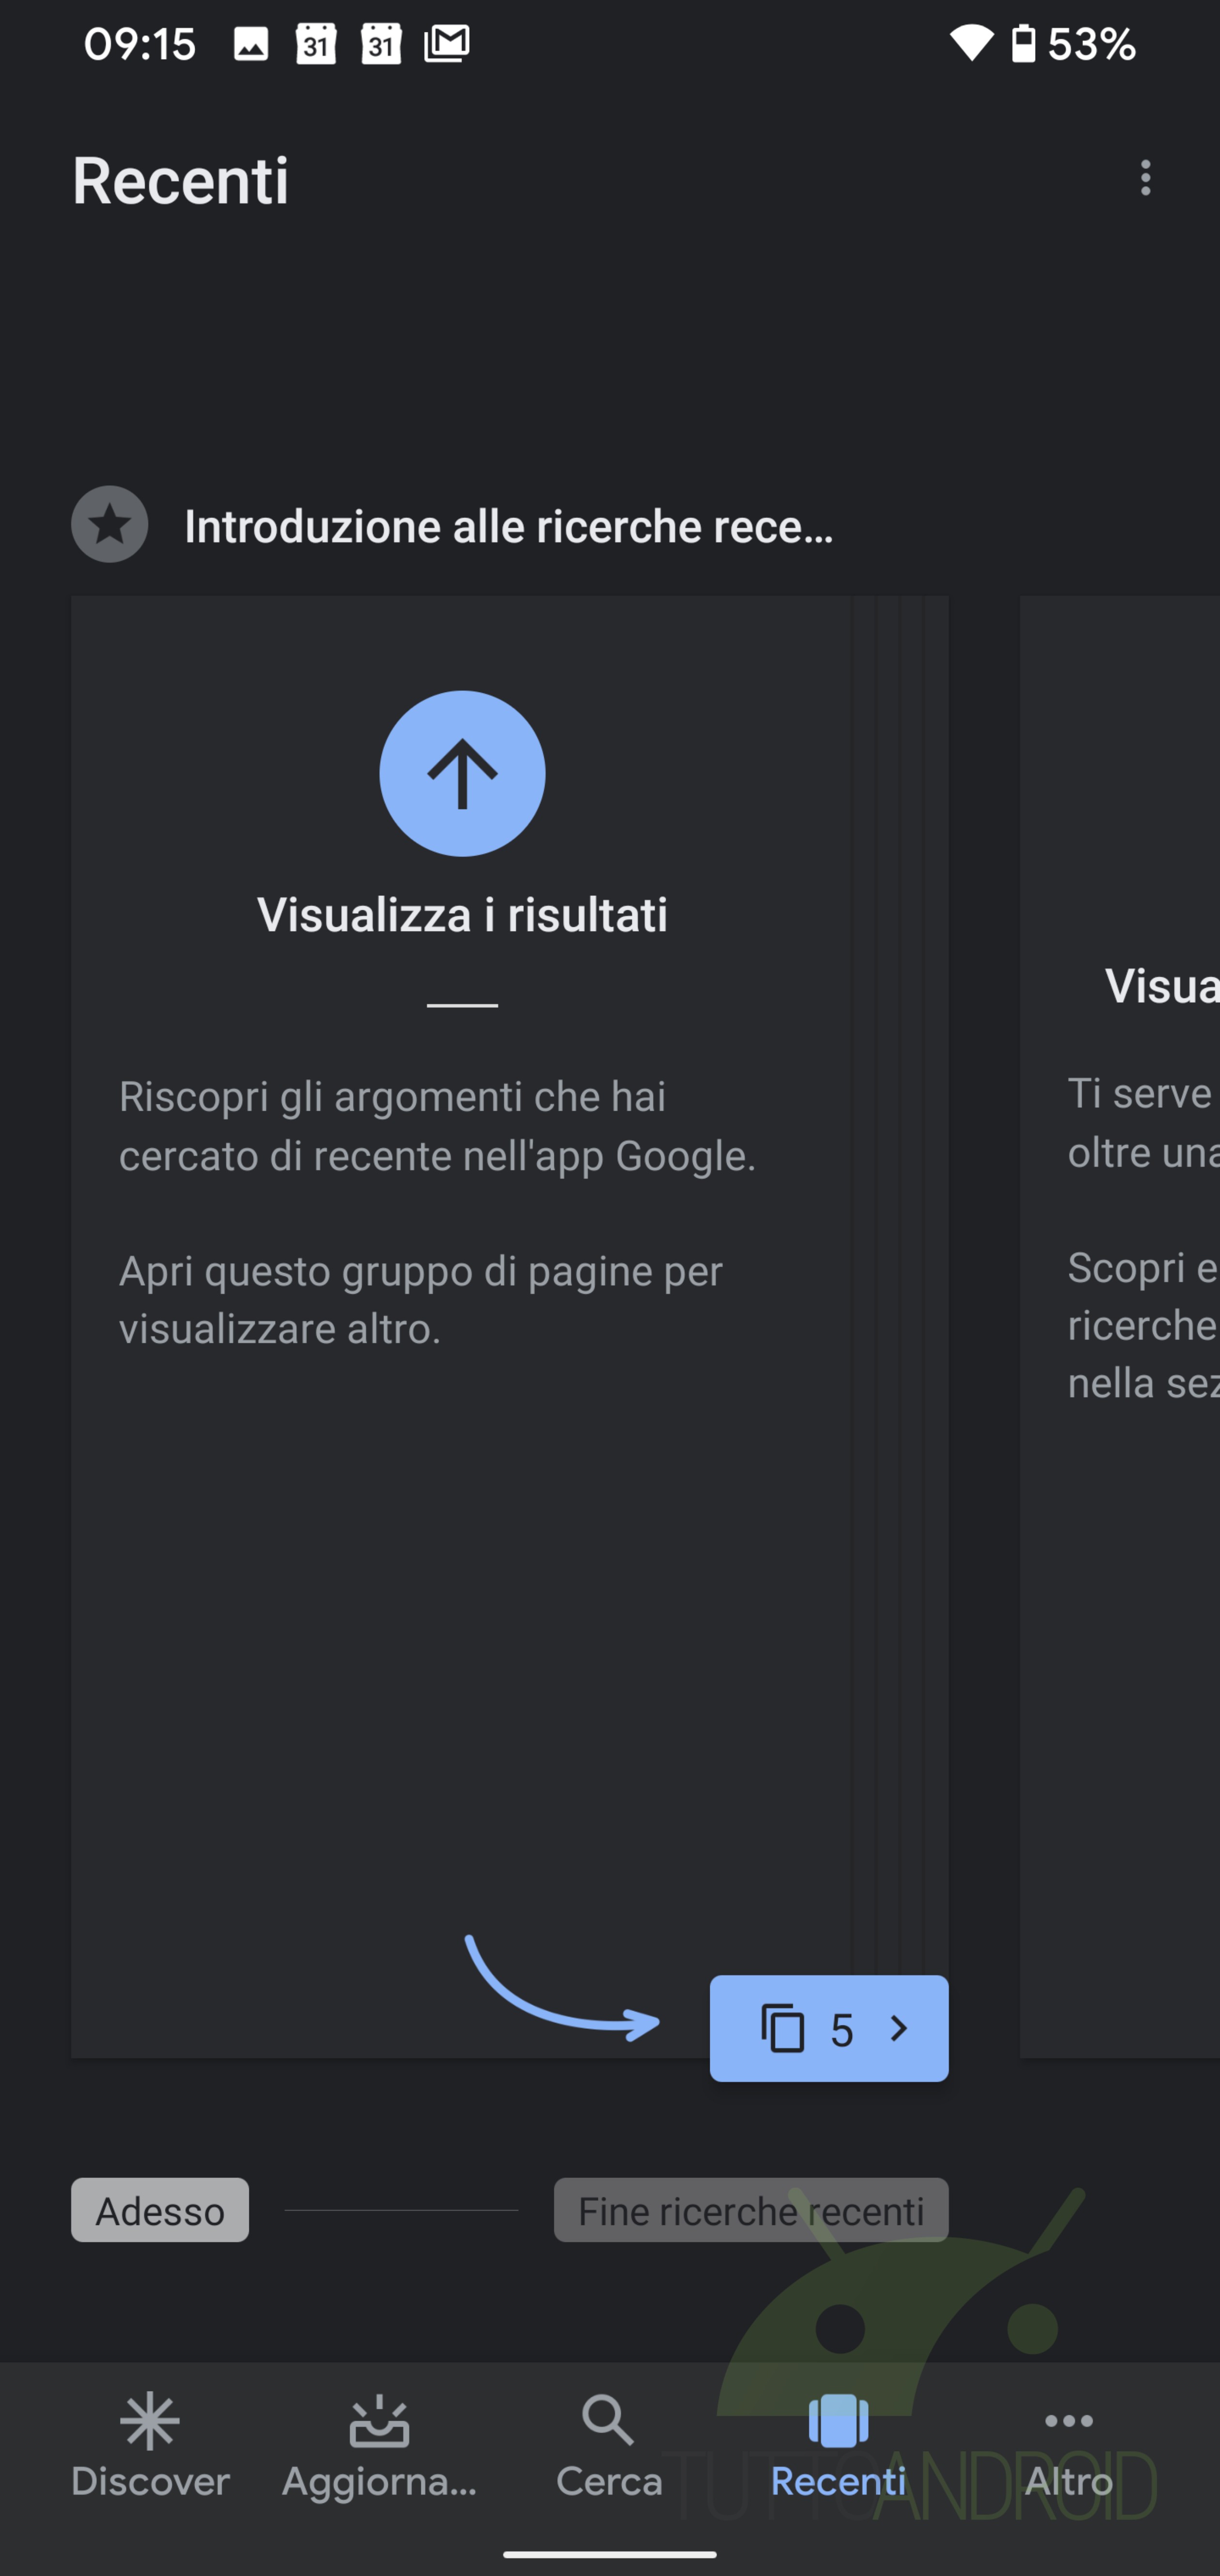Tap the Cerca magnifier icon
Image resolution: width=1220 pixels, height=2576 pixels.
pos(608,2420)
